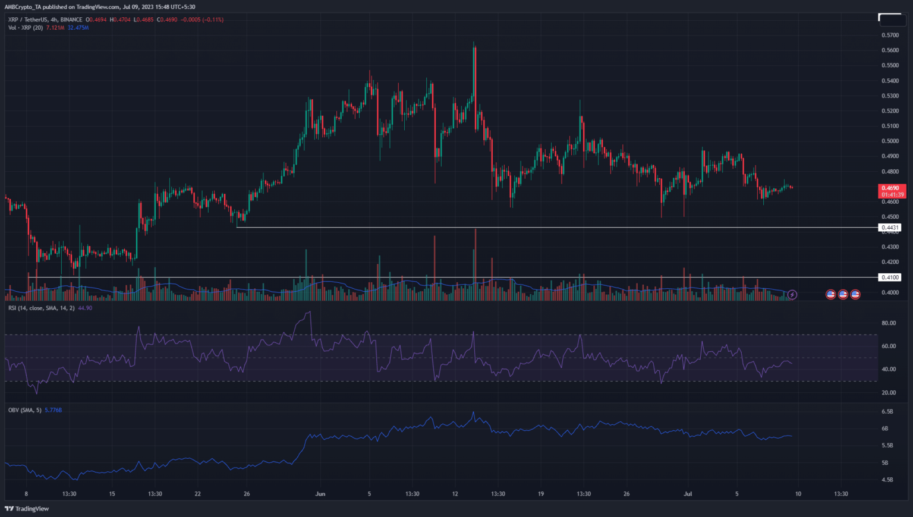913x517 pixels.
Task: Click the TradingView logo at bottom left
Action: coord(27,509)
